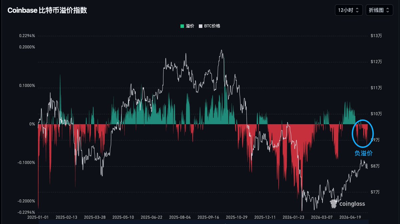The height and width of the screenshot is (224, 400).
Task: Click the 2025-08-04 date label
Action: [180, 217]
